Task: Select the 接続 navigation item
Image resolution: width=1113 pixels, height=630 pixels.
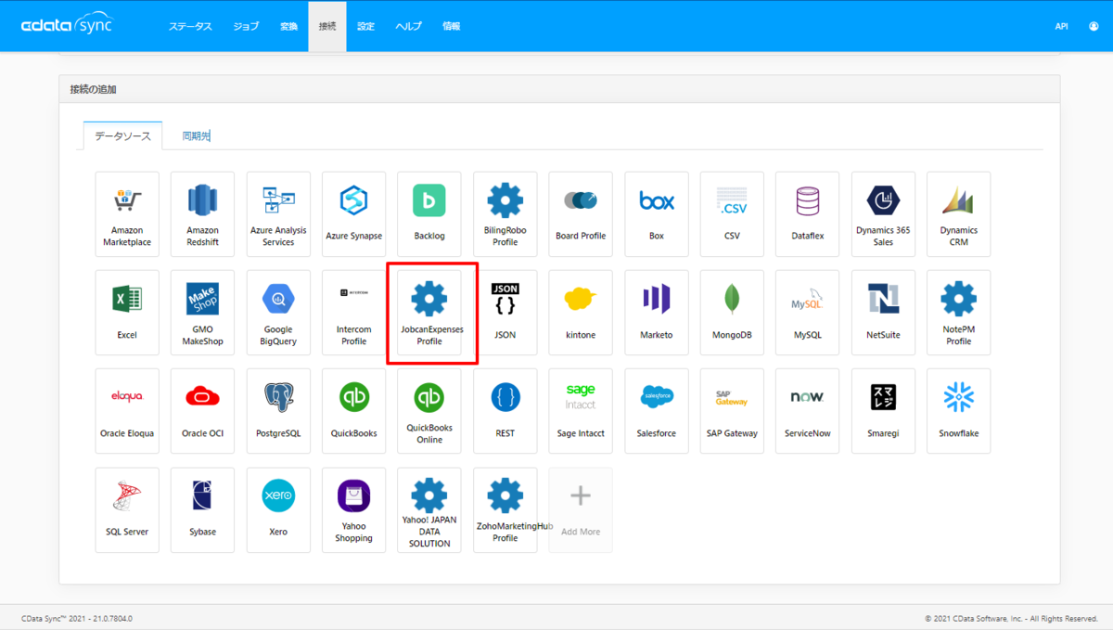Action: pos(327,26)
